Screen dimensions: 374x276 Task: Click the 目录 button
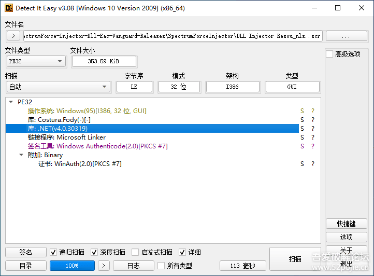pyautogui.click(x=26, y=266)
